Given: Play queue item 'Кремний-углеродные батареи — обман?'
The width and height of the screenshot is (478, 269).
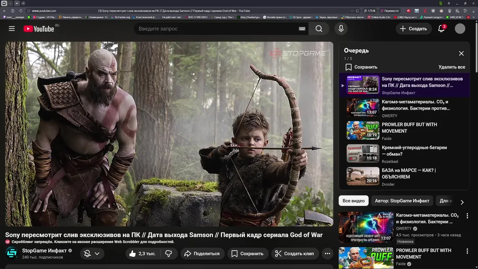Looking at the screenshot, I should pos(404,154).
